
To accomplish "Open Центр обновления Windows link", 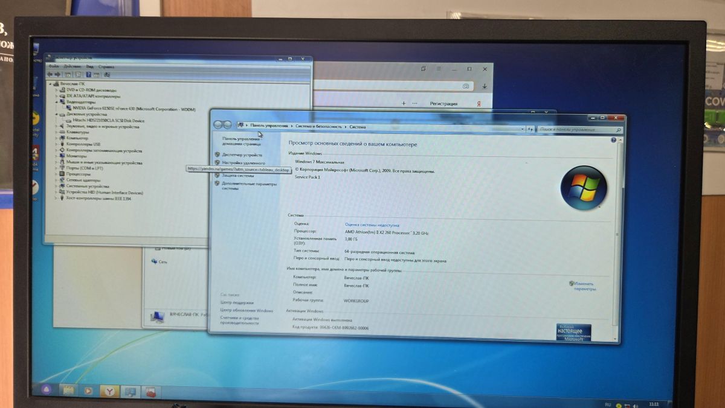I will pos(246,310).
